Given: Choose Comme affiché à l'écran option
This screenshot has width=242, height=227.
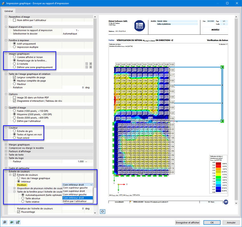Looking at the screenshot, I should point(14,57).
